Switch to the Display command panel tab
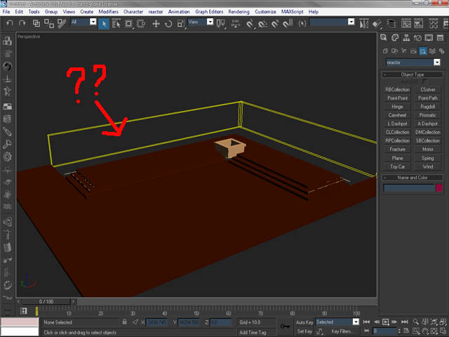This screenshot has width=449, height=337. pos(429,38)
